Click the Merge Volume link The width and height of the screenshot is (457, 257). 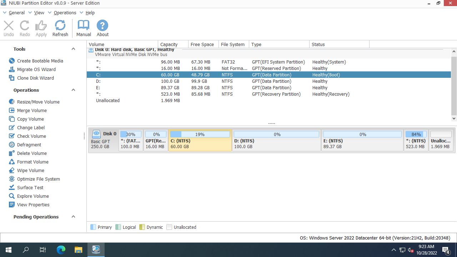point(32,111)
